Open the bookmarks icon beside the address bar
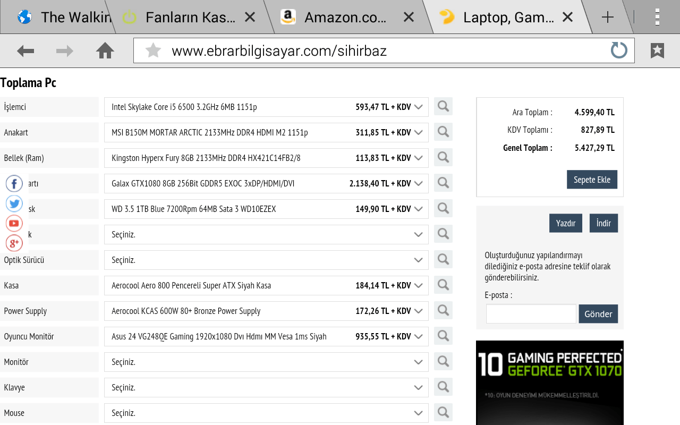Image resolution: width=680 pixels, height=425 pixels. [657, 50]
